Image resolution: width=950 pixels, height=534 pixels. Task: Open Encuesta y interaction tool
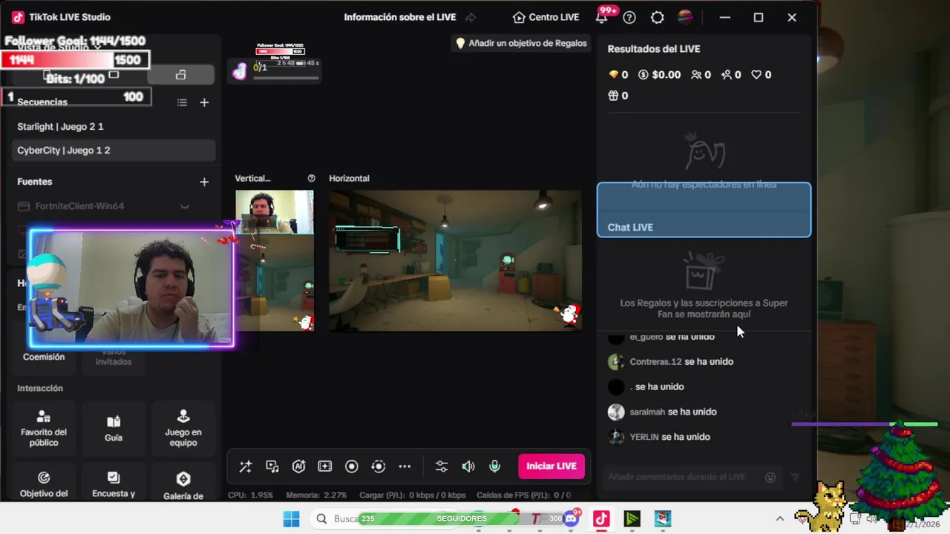(x=114, y=484)
